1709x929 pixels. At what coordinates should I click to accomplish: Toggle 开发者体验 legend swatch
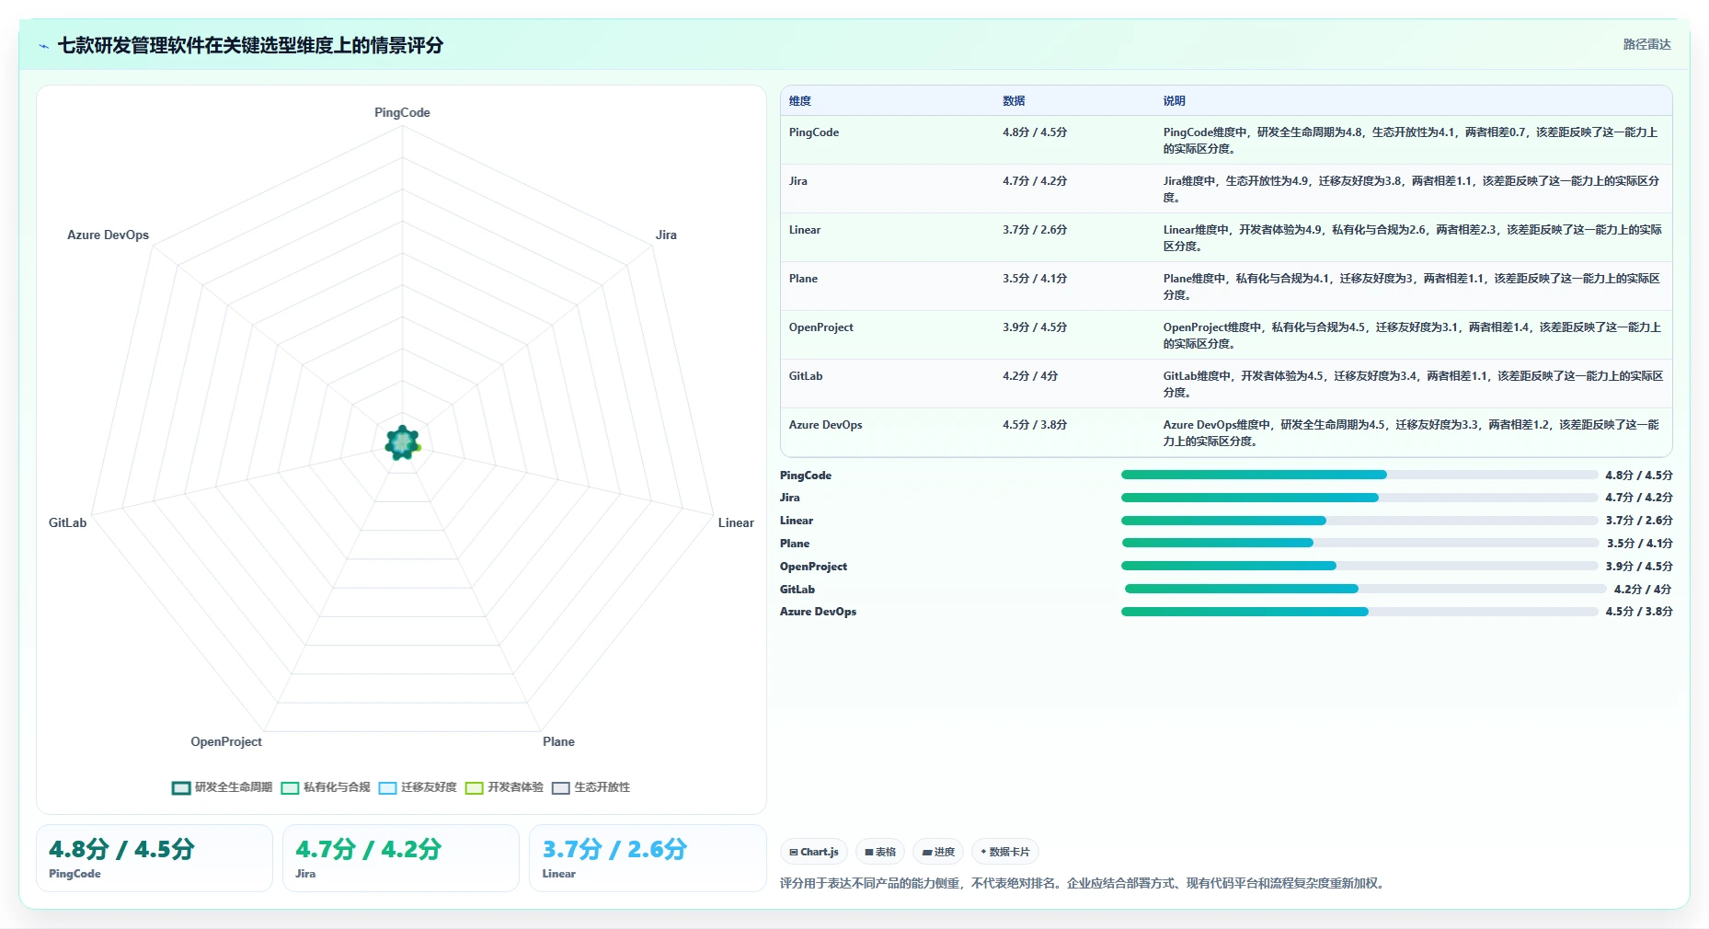(x=474, y=787)
